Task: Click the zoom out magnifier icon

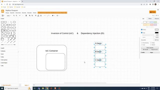Action: (x=16, y=15)
